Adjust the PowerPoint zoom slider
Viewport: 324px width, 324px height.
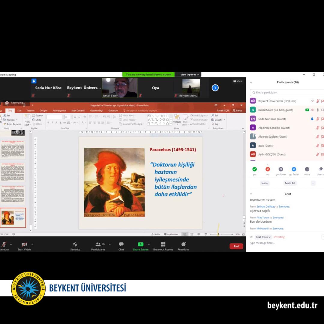pos(218,234)
